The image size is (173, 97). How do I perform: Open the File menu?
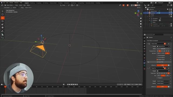tap(4, 3)
